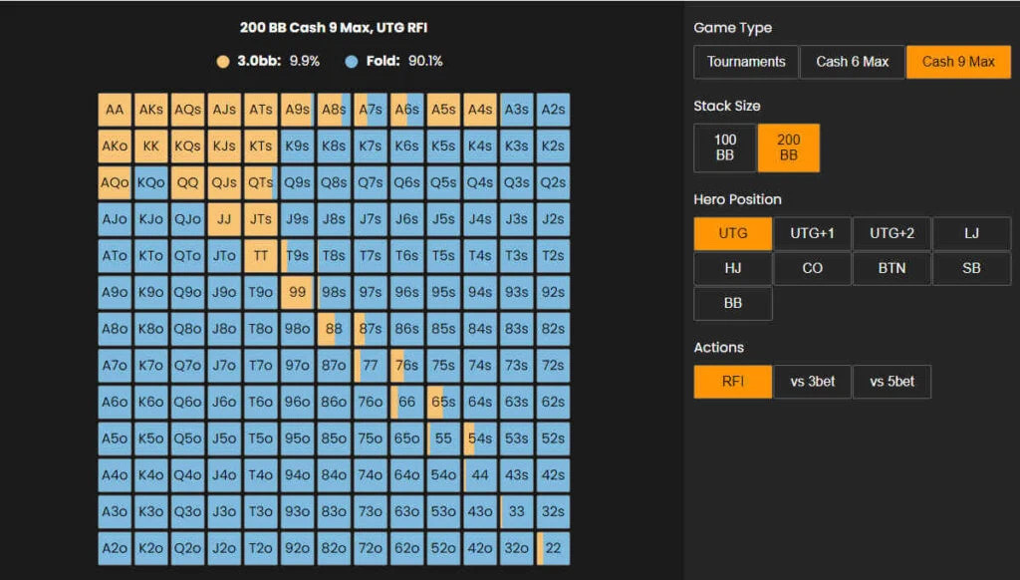Select the 76s hand cell
The image size is (1020, 580).
pos(406,366)
